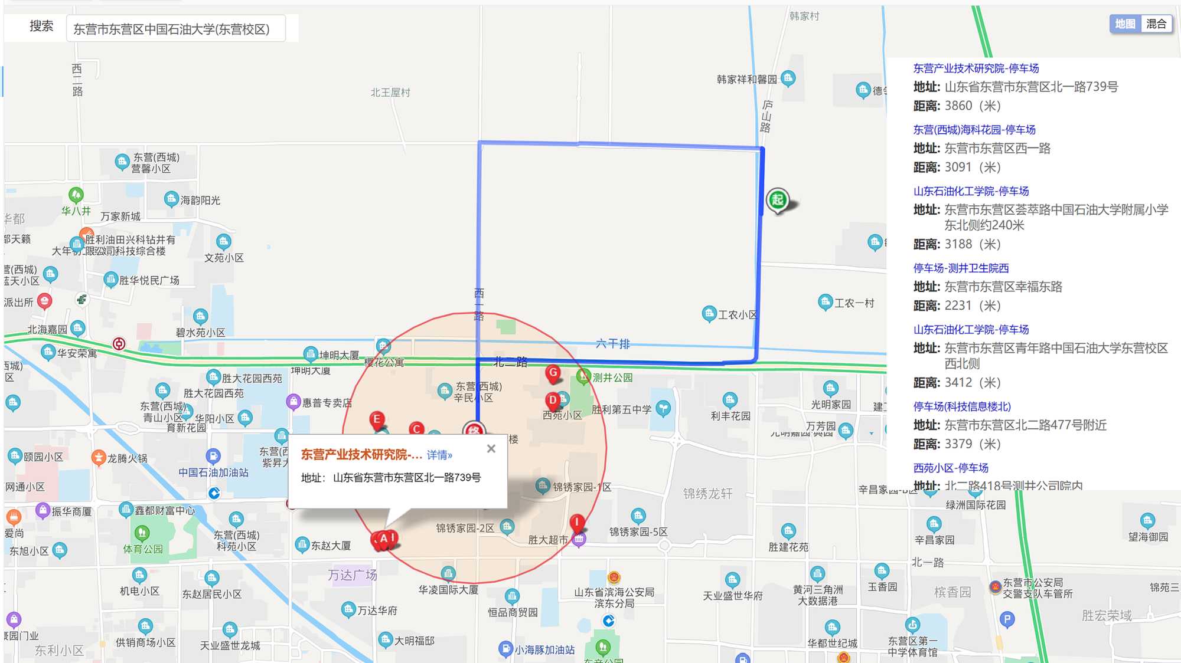Open 东营(西城)海科花园-停车场 result
Image resolution: width=1181 pixels, height=663 pixels.
click(x=974, y=130)
